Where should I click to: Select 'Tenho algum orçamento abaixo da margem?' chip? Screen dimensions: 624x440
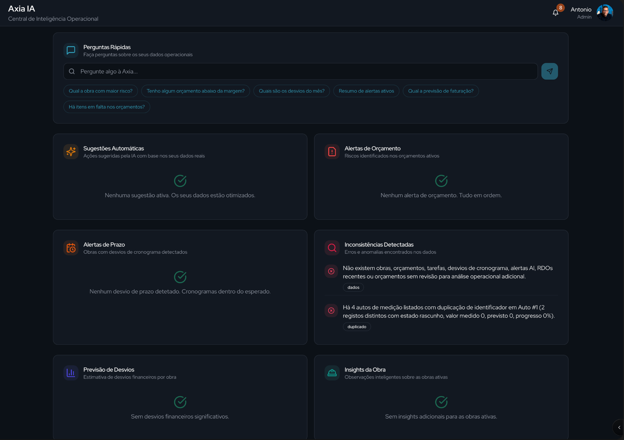click(x=195, y=91)
